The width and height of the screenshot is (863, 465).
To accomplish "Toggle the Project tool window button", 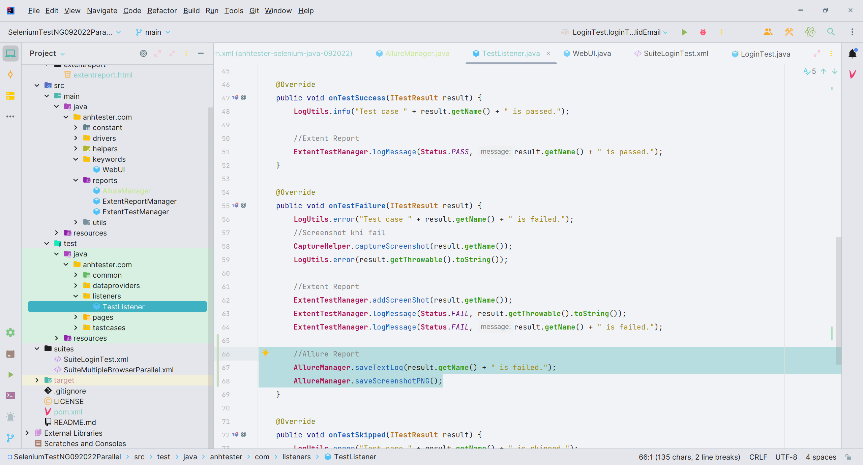I will click(x=10, y=54).
